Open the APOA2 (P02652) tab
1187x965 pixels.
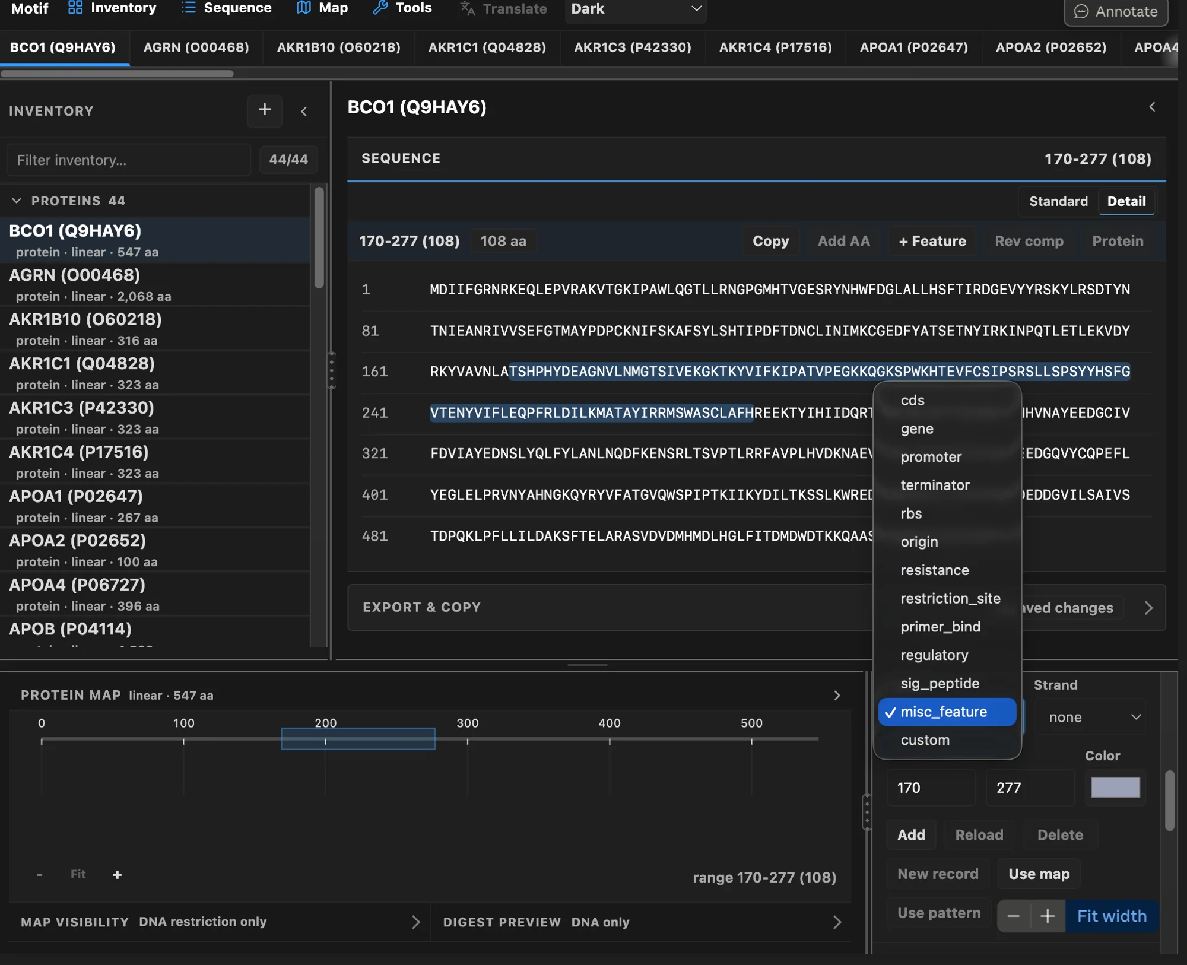[x=1050, y=47]
